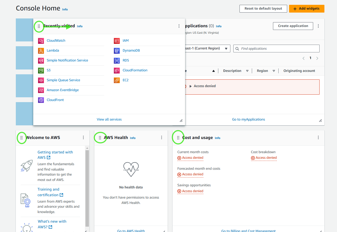Open the Simple Queue Service entry
Image resolution: width=337 pixels, height=232 pixels.
coord(63,80)
